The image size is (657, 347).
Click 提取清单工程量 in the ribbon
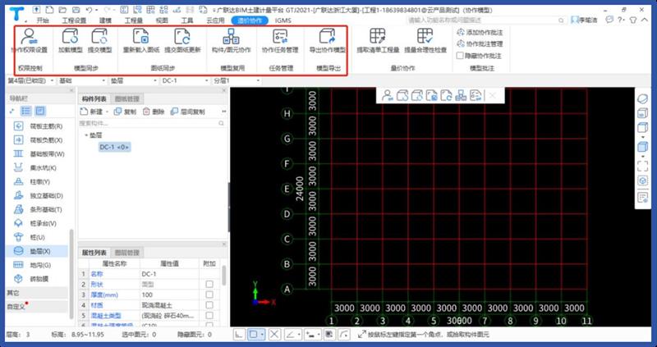click(x=378, y=40)
